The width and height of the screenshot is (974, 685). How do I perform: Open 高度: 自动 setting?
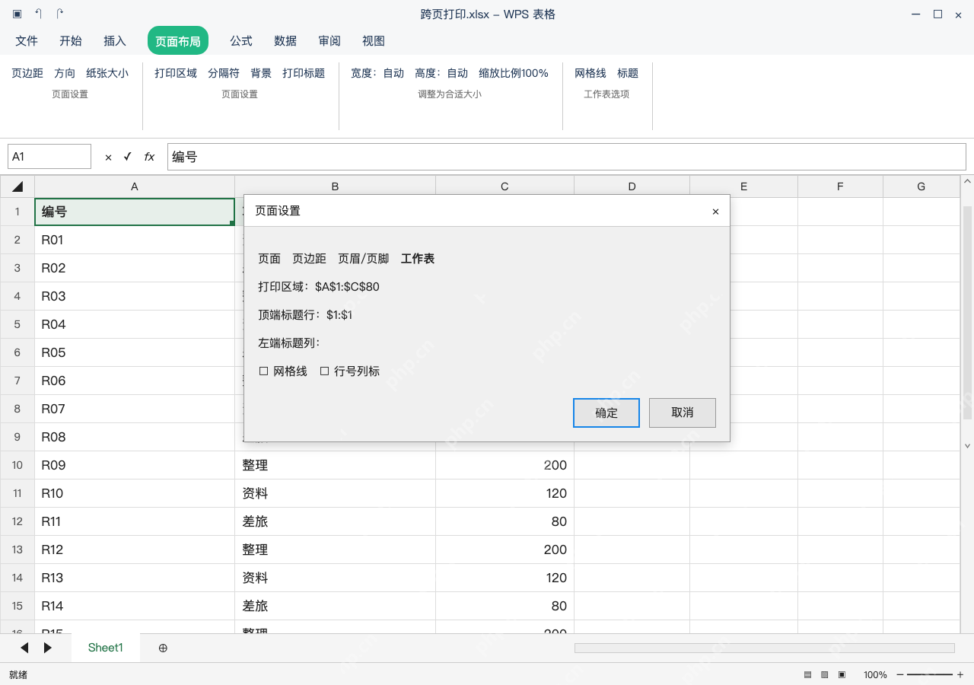441,73
